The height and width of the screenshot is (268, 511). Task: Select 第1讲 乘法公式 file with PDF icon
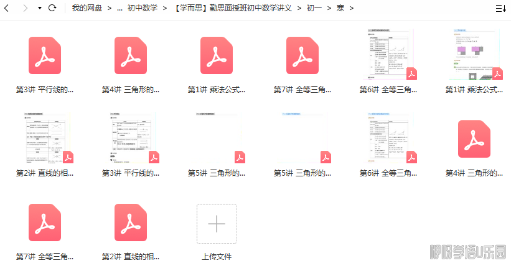[217, 55]
